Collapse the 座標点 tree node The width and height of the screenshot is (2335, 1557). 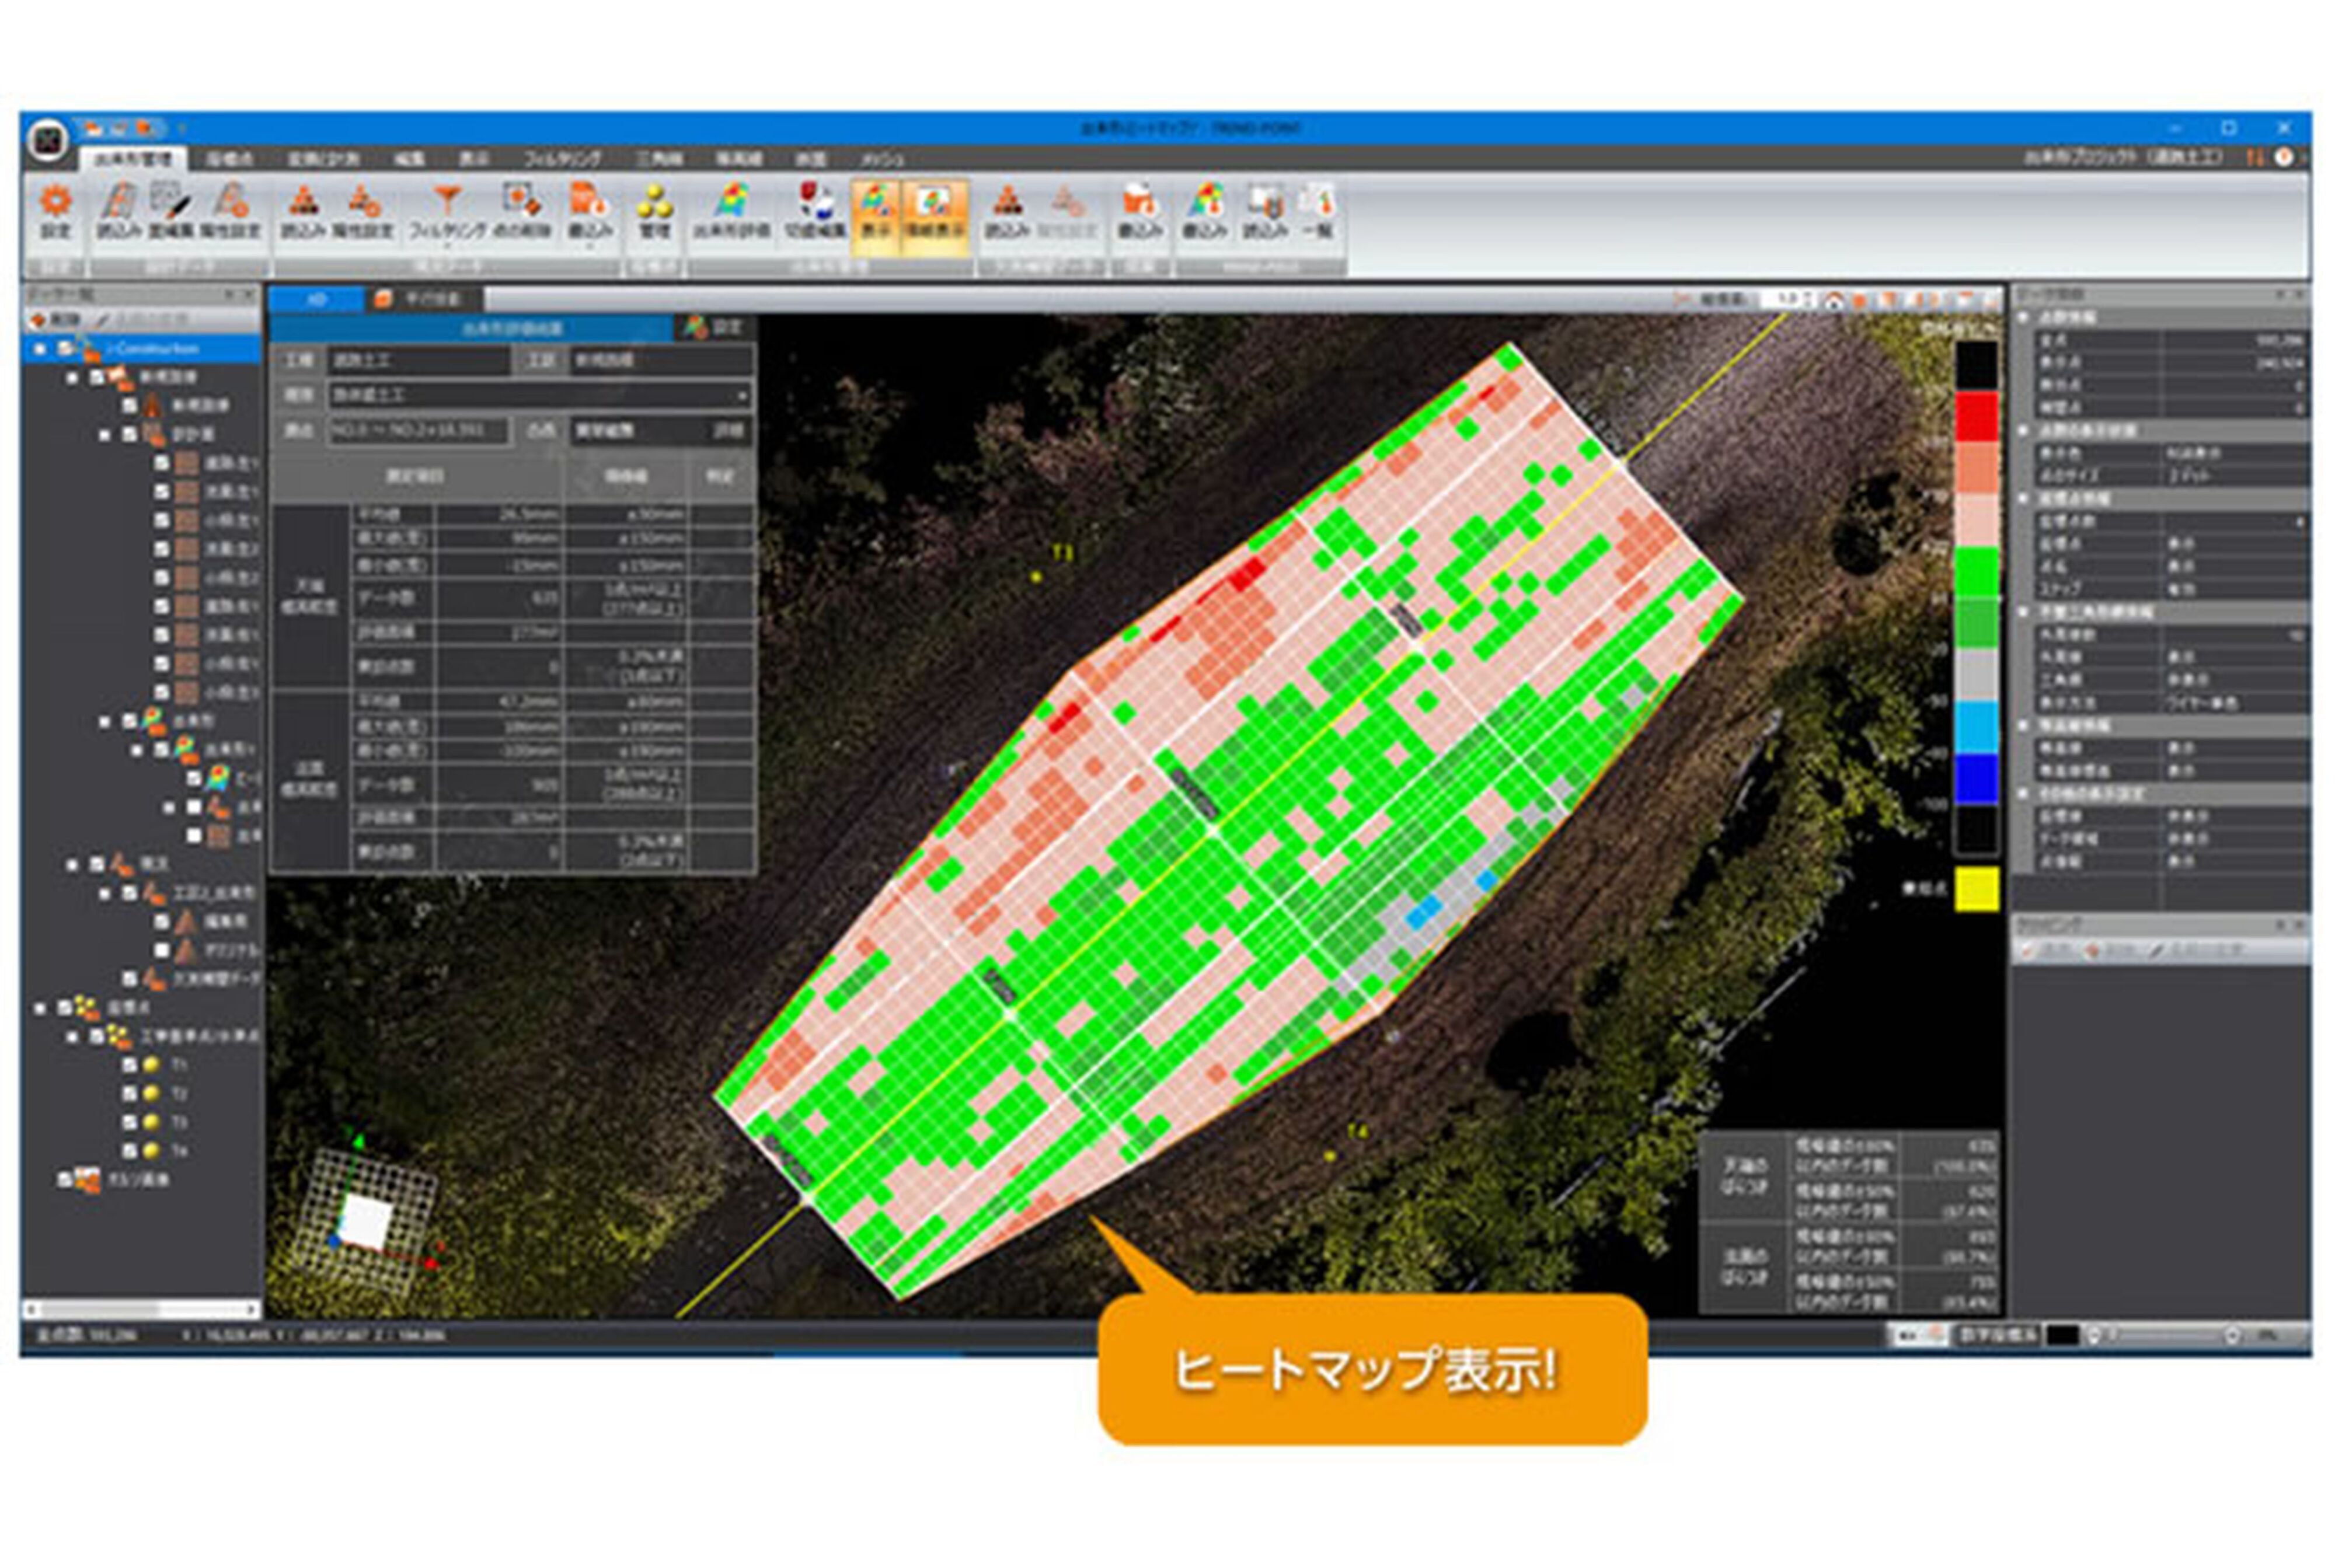(x=40, y=1008)
